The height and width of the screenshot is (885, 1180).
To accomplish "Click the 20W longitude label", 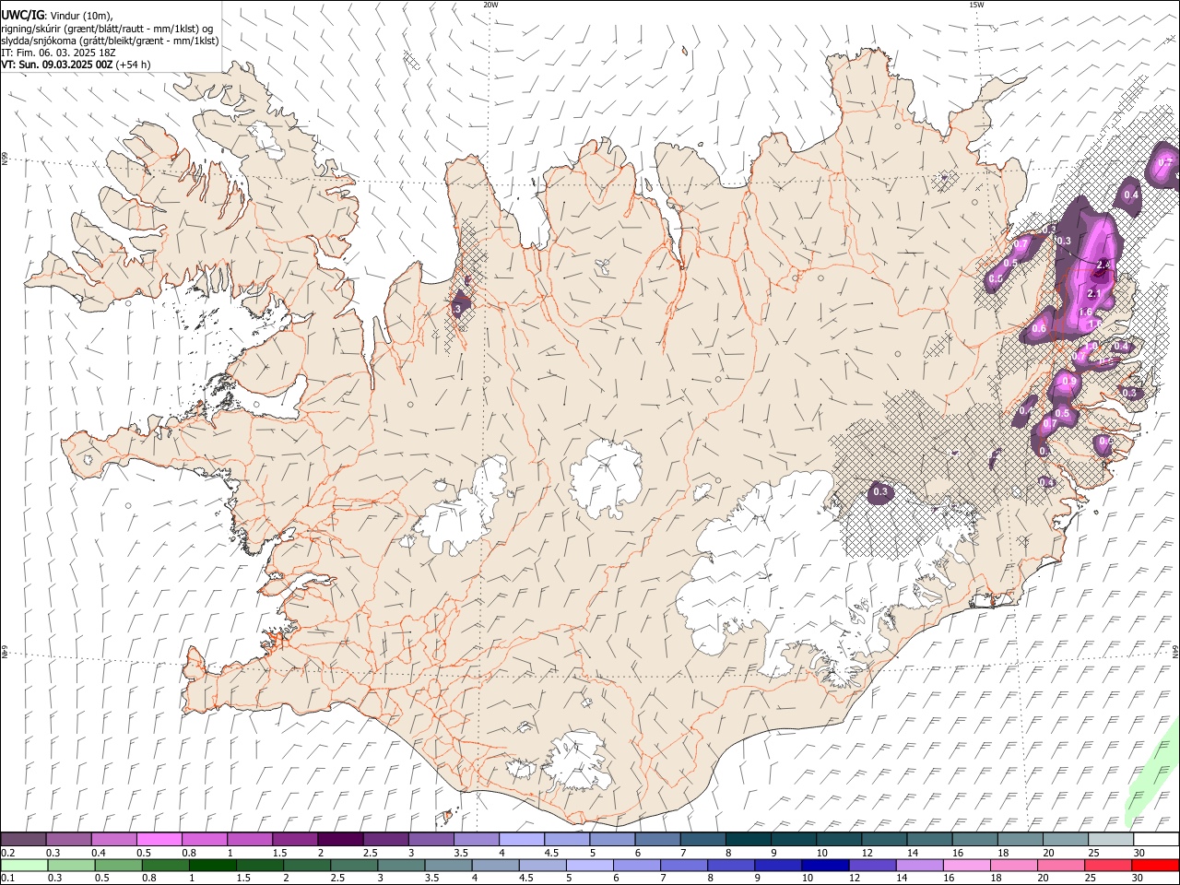I will (x=490, y=5).
